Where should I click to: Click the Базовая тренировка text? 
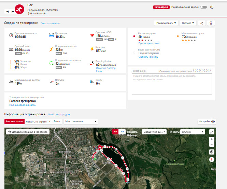click(23, 101)
